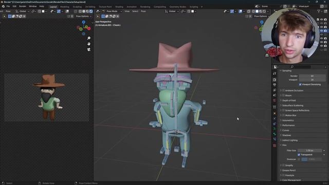
Task: Click the Viewport samples value field
Action: pyautogui.click(x=312, y=80)
